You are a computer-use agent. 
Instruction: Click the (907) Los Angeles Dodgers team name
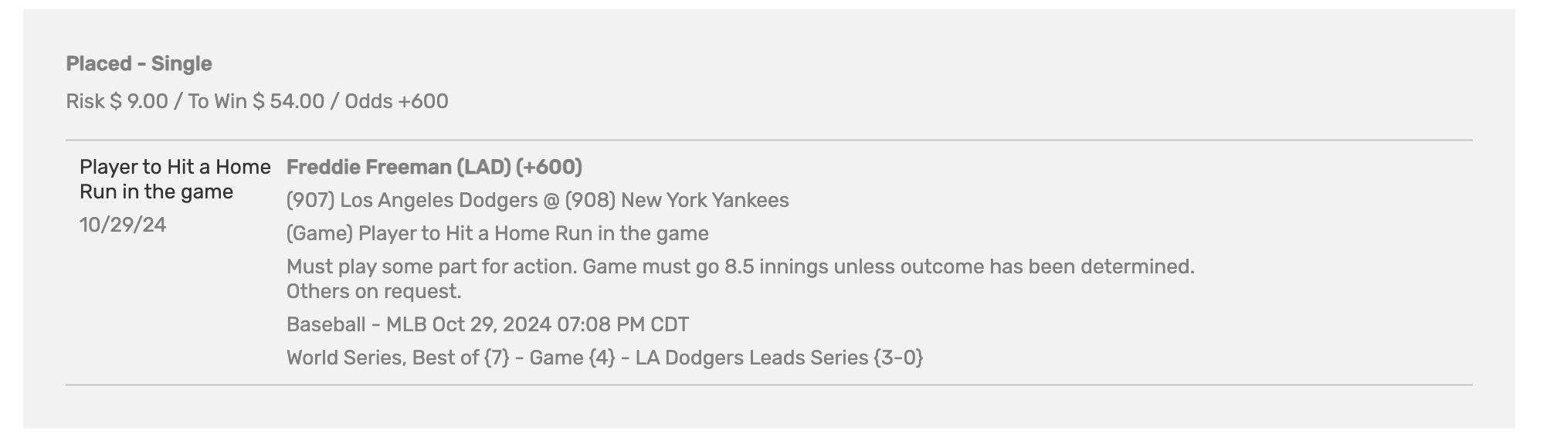tap(412, 200)
